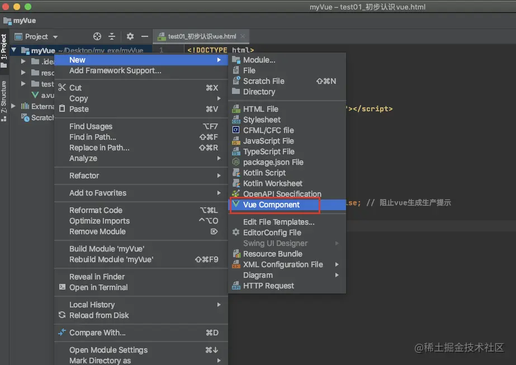
Task: Click the myVue breadcrumb in navigation bar
Action: (x=20, y=21)
